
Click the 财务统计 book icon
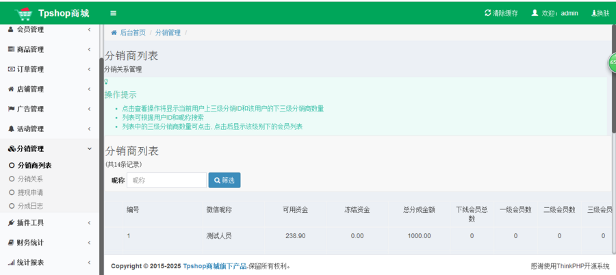click(x=11, y=243)
